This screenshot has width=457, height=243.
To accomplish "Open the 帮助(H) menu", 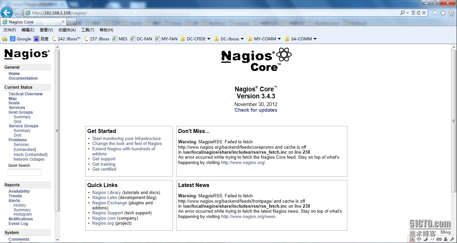I will point(106,30).
